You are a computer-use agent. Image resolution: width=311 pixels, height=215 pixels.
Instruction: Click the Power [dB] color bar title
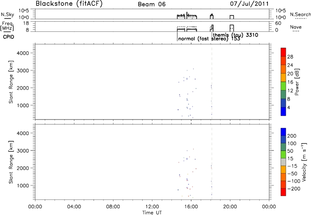[x=297, y=82]
